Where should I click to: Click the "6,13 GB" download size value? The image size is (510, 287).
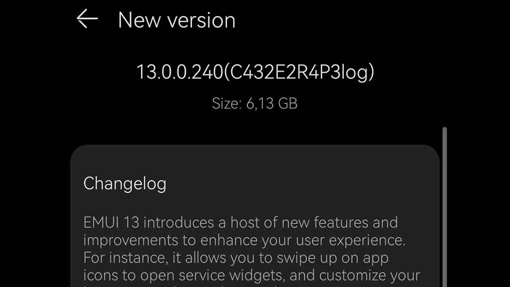point(272,104)
